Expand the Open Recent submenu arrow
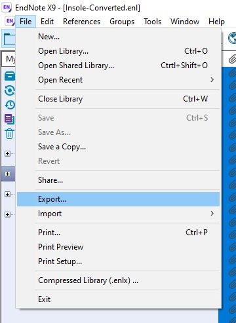 [212, 80]
